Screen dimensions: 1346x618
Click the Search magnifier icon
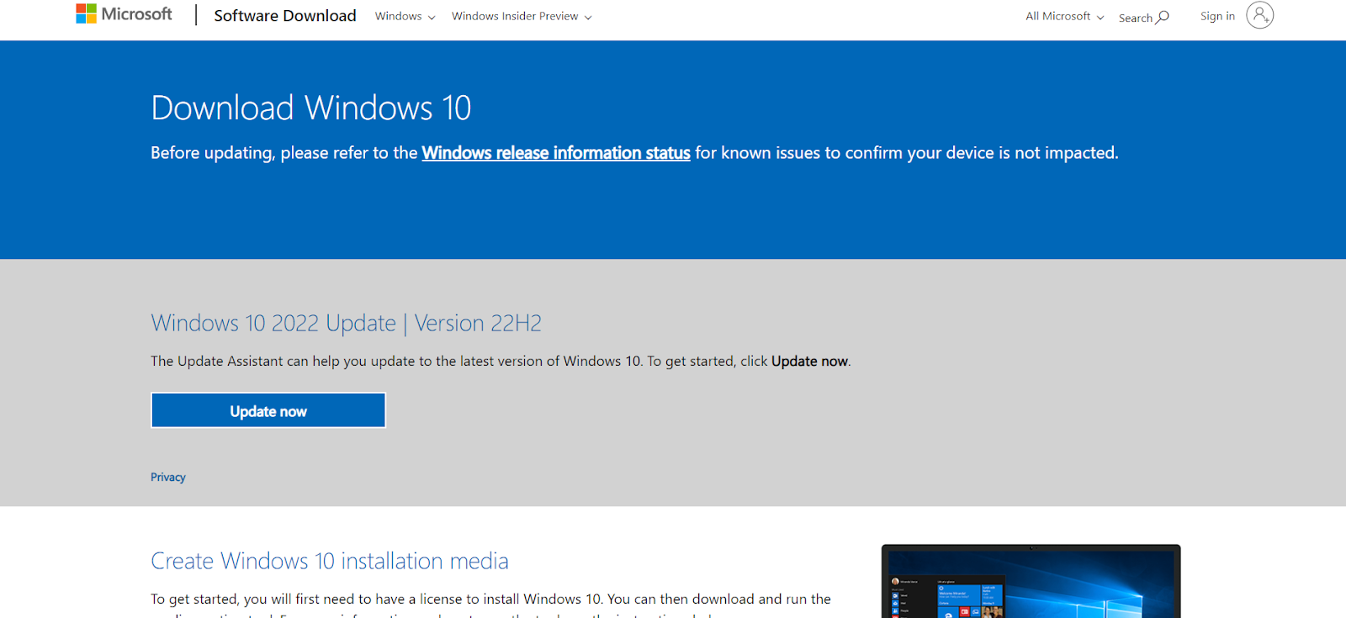click(x=1163, y=17)
